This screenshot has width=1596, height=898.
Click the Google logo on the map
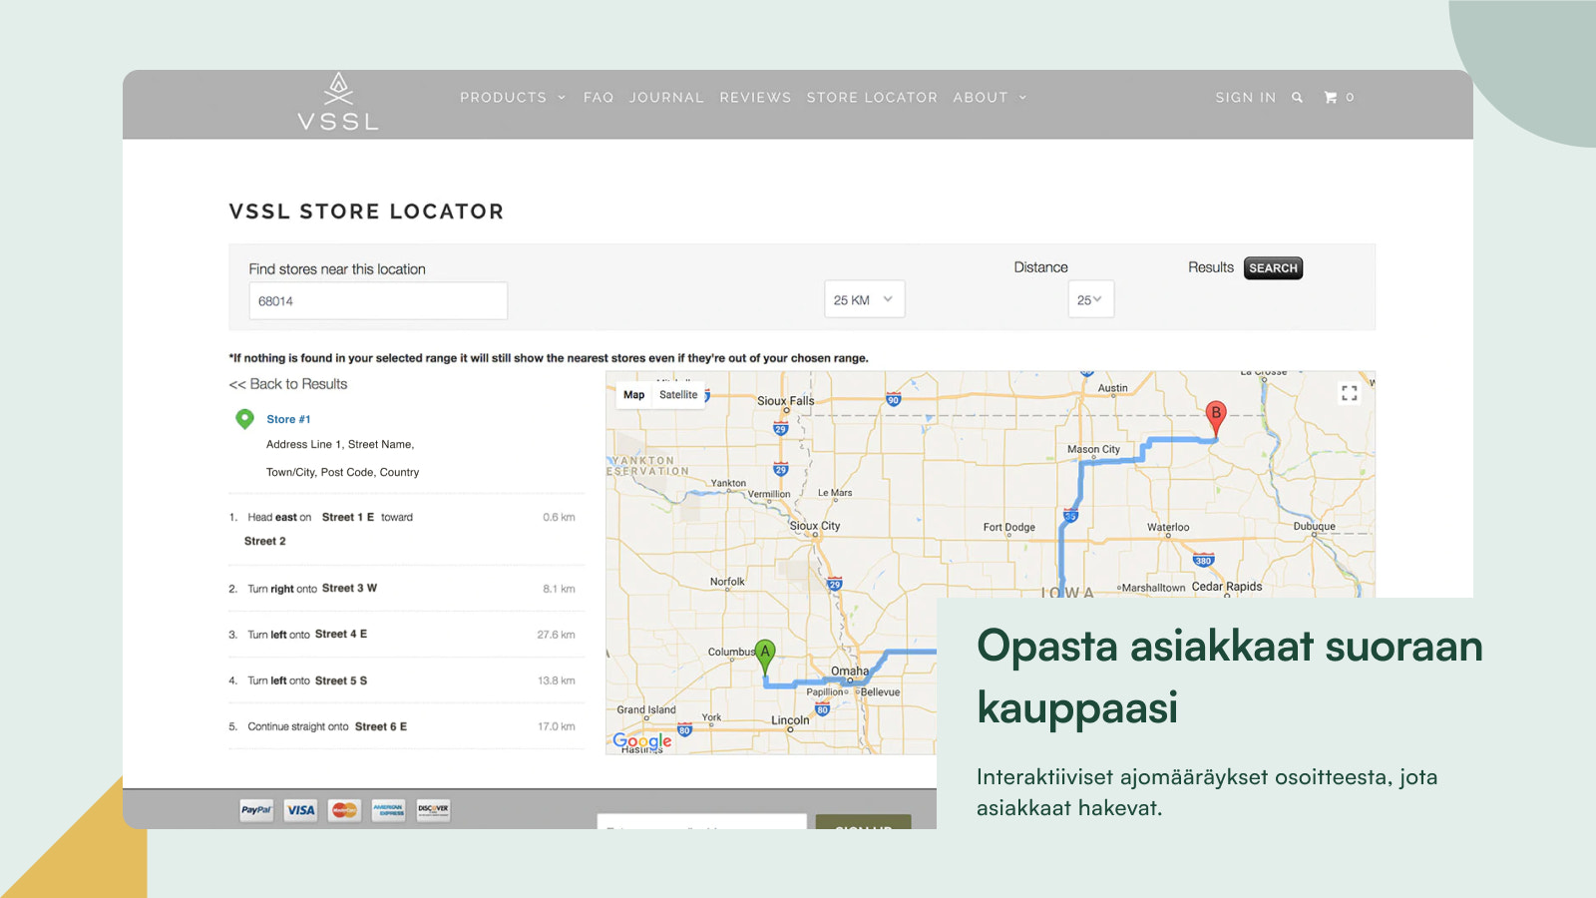coord(642,740)
